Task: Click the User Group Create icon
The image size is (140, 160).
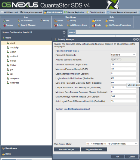Action: [x=55, y=21]
